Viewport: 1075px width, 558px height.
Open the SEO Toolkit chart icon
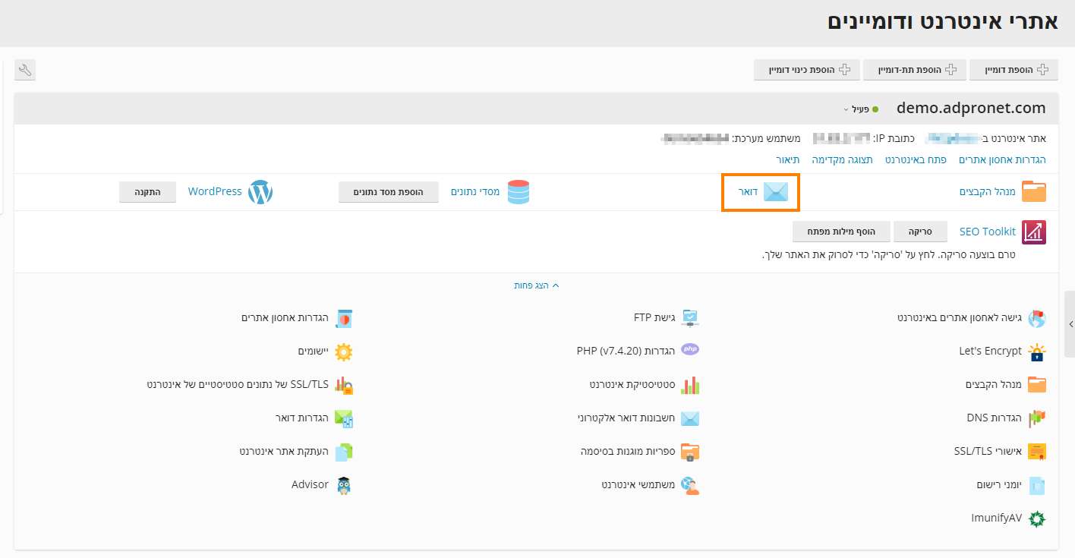[x=1034, y=232]
